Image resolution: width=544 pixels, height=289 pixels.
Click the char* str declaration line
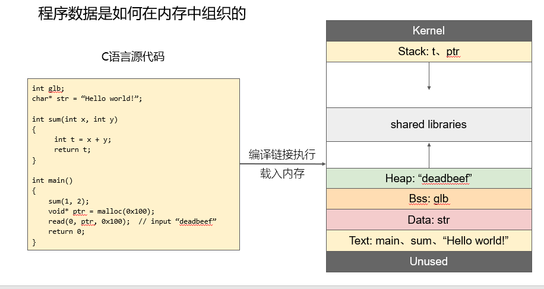click(x=87, y=99)
